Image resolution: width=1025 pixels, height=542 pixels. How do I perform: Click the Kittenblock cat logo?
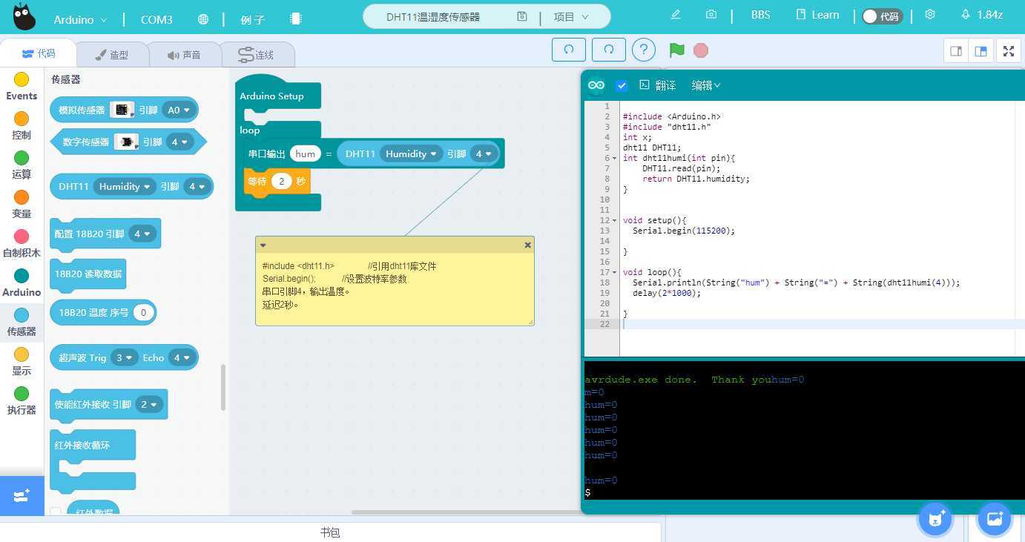tap(24, 17)
